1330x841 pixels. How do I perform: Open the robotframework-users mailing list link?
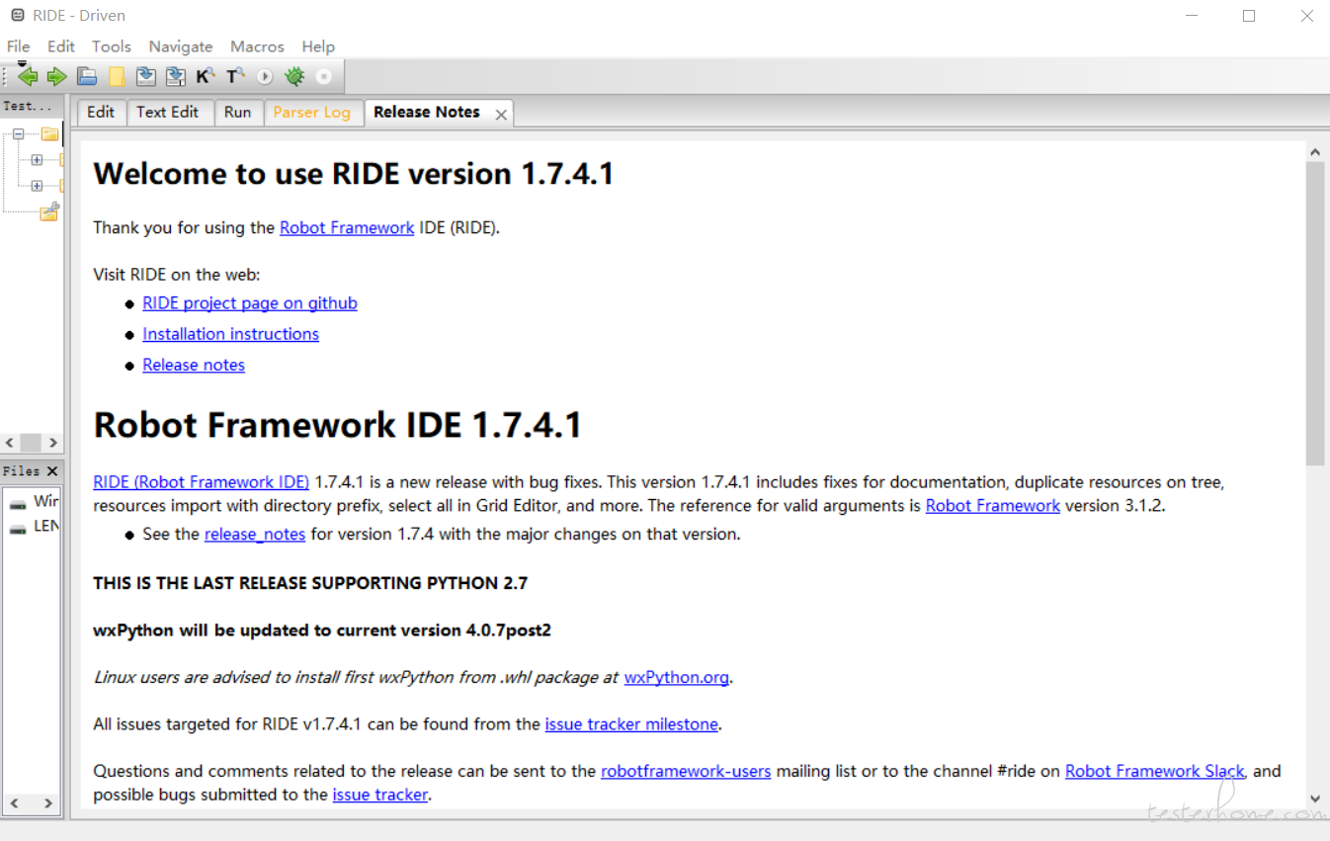(686, 771)
